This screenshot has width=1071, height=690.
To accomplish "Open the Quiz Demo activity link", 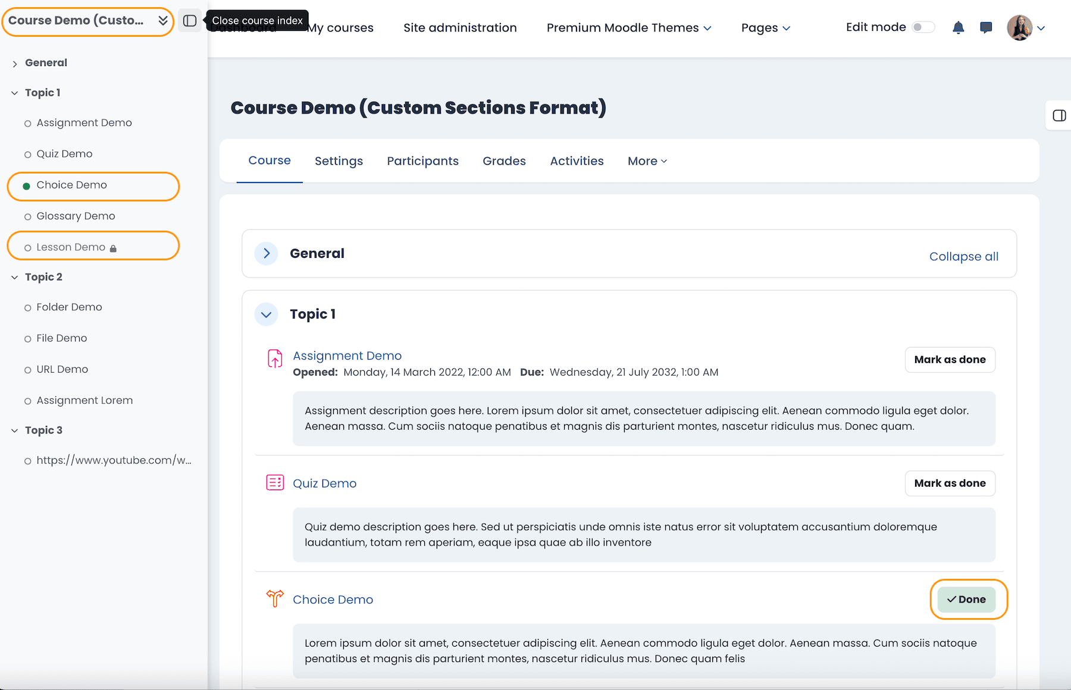I will point(324,483).
